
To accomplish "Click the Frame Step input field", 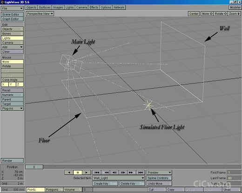I will [x=234, y=184].
